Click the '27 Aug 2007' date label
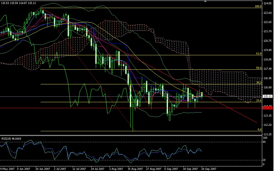Image resolution: width=274 pixels, height=171 pixels. click(x=154, y=169)
